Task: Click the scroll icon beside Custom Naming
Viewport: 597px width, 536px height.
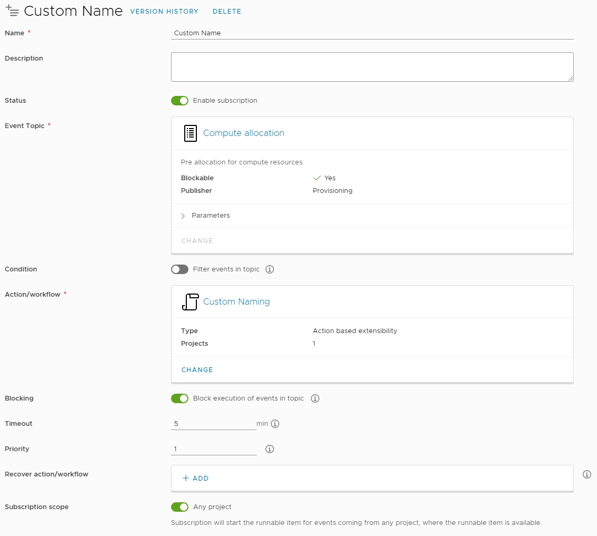Action: click(x=190, y=301)
